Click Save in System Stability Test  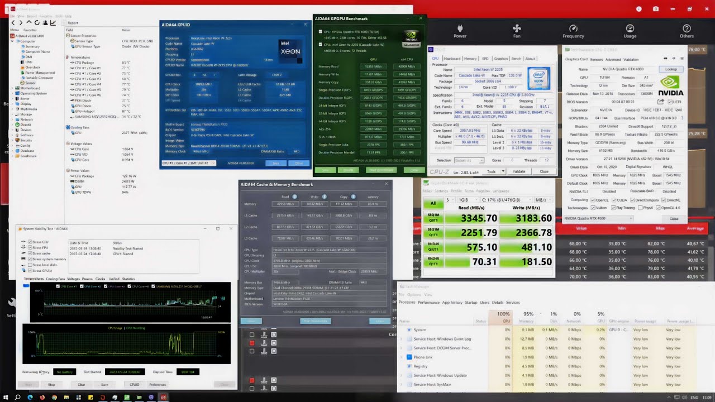coord(104,385)
